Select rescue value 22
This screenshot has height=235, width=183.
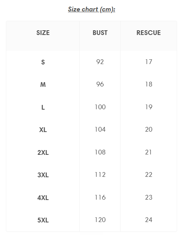(149, 174)
